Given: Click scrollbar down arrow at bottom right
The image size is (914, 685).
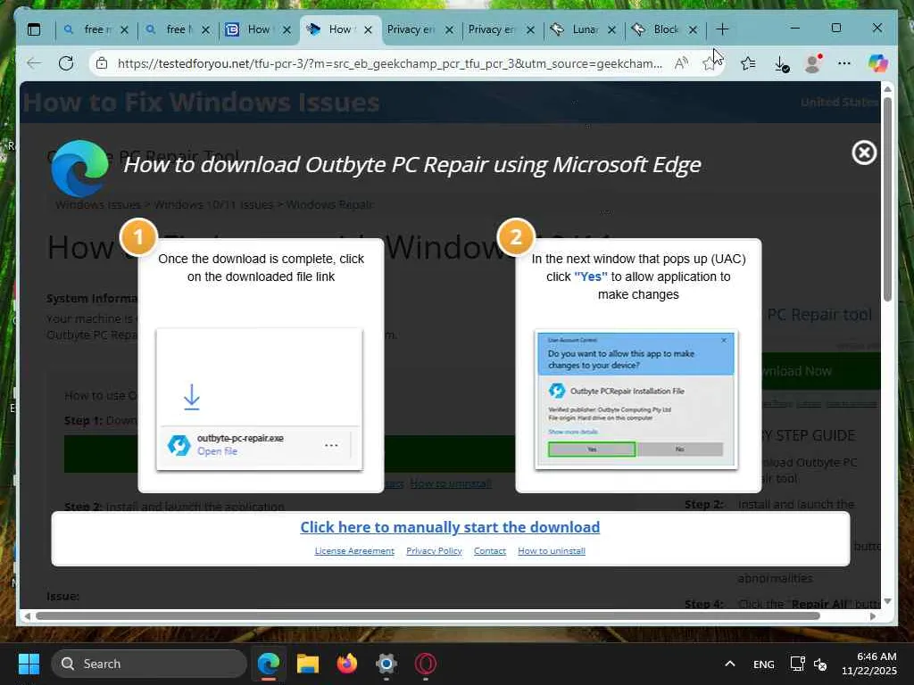Looking at the screenshot, I should click(x=887, y=601).
